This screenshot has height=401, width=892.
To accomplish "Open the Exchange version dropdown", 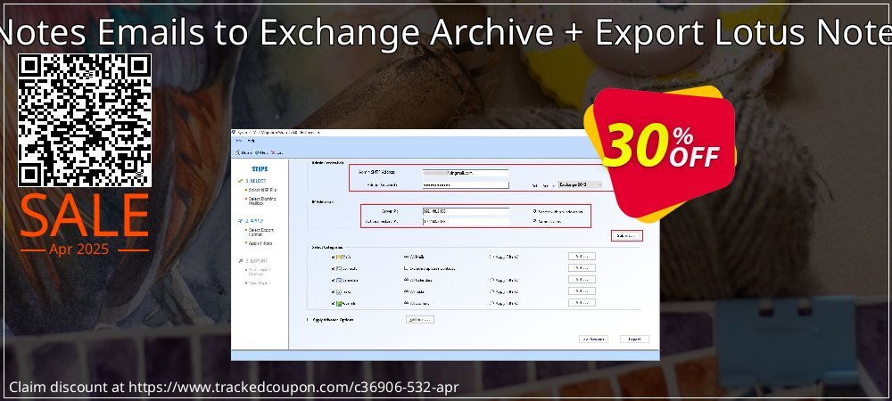I will pos(580,184).
